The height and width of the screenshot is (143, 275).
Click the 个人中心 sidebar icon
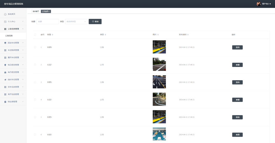5,22
